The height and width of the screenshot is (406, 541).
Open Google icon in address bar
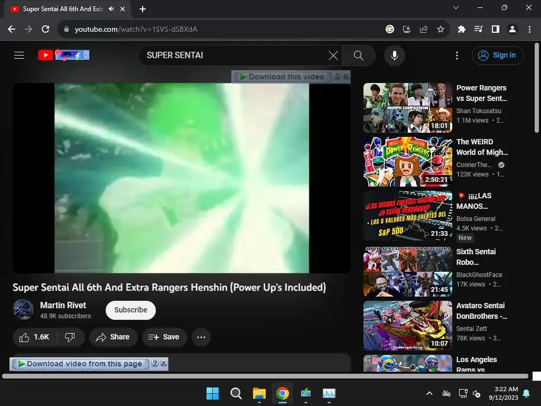tap(390, 30)
